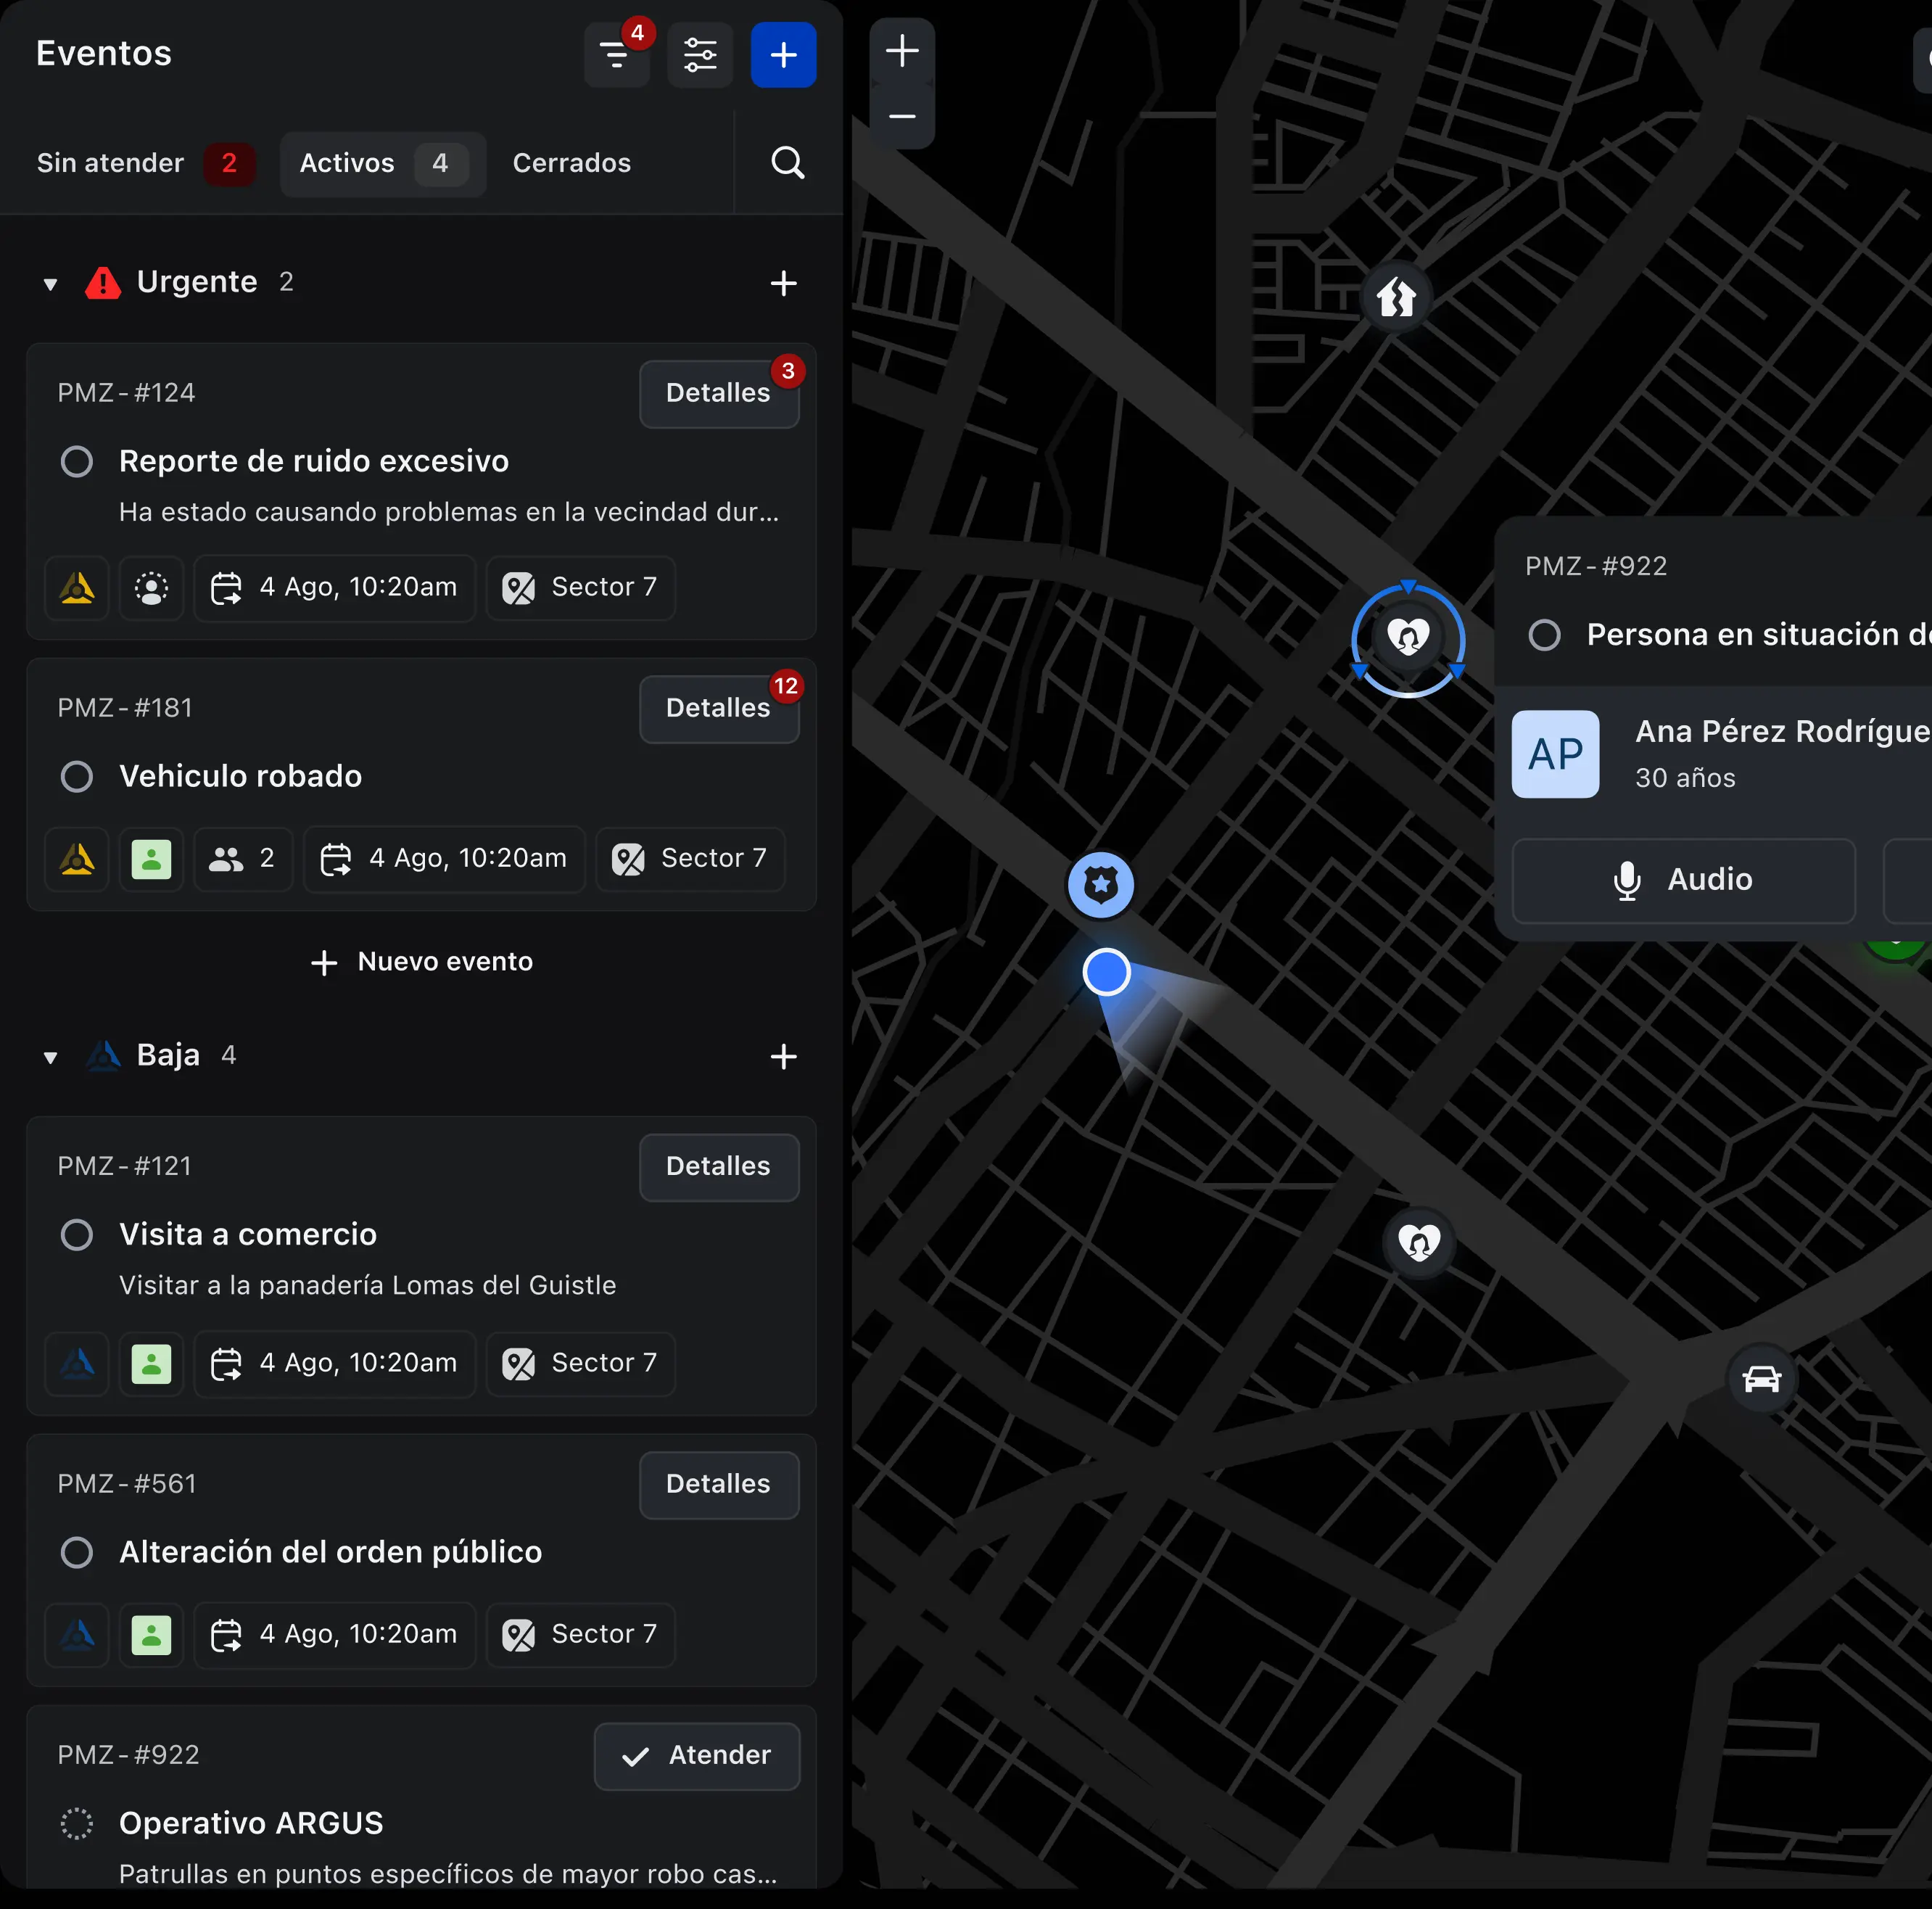Collapse the Baja events section
Viewport: 1932px width, 1909px height.
(49, 1057)
